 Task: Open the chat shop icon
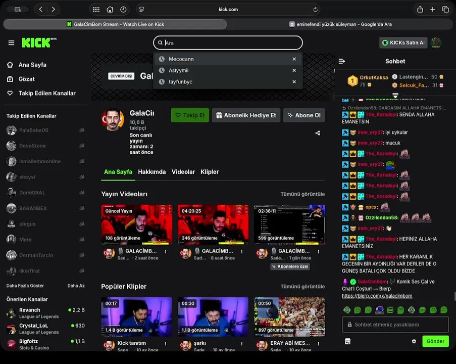347,341
